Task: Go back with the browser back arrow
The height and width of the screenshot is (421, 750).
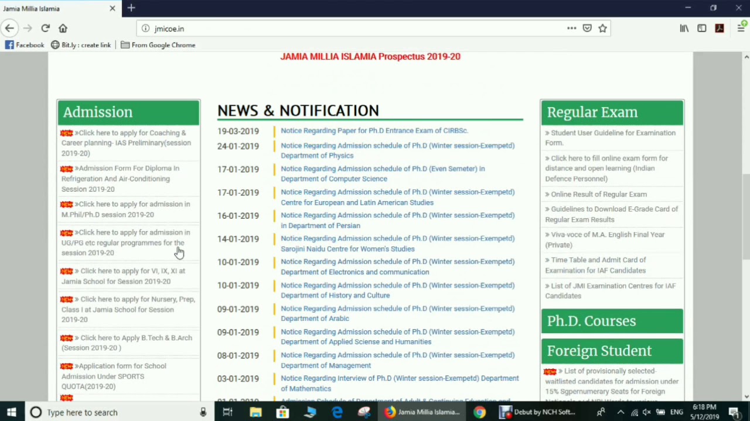Action: point(9,28)
